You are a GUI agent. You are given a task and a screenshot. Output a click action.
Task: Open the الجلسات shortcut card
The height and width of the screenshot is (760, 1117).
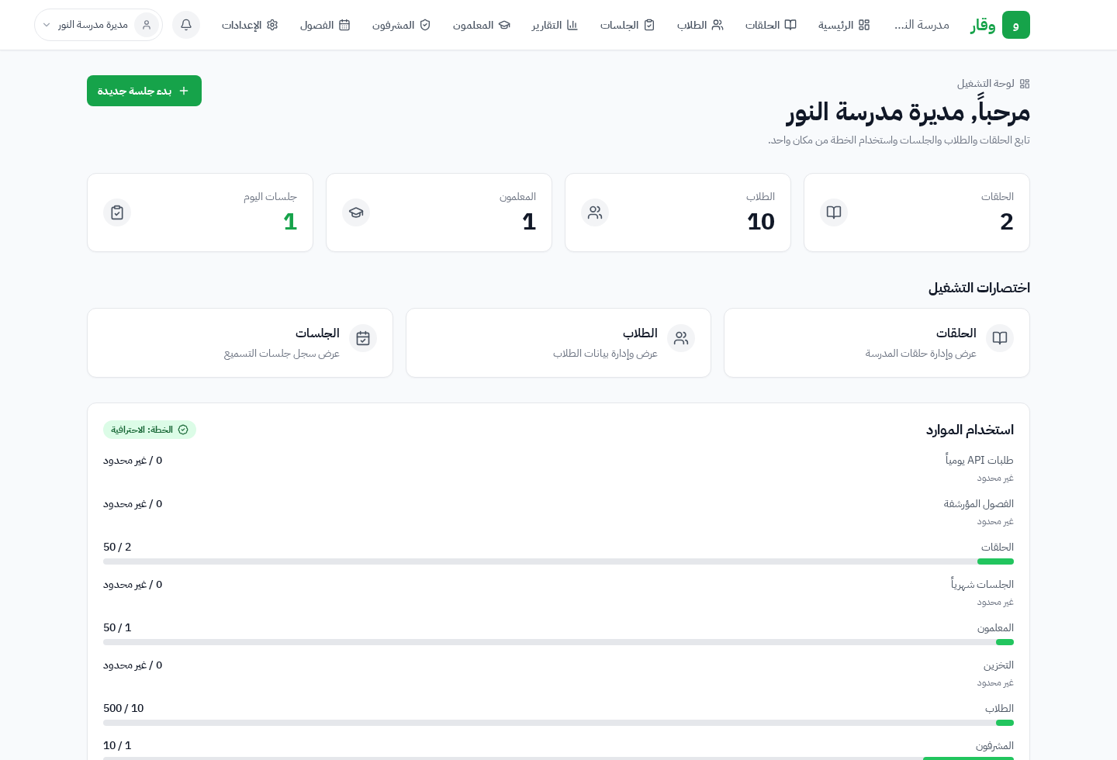(x=240, y=343)
